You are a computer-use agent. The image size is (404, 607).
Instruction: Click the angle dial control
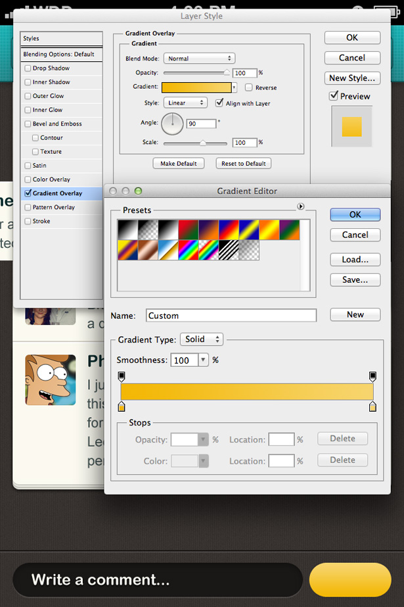point(173,123)
